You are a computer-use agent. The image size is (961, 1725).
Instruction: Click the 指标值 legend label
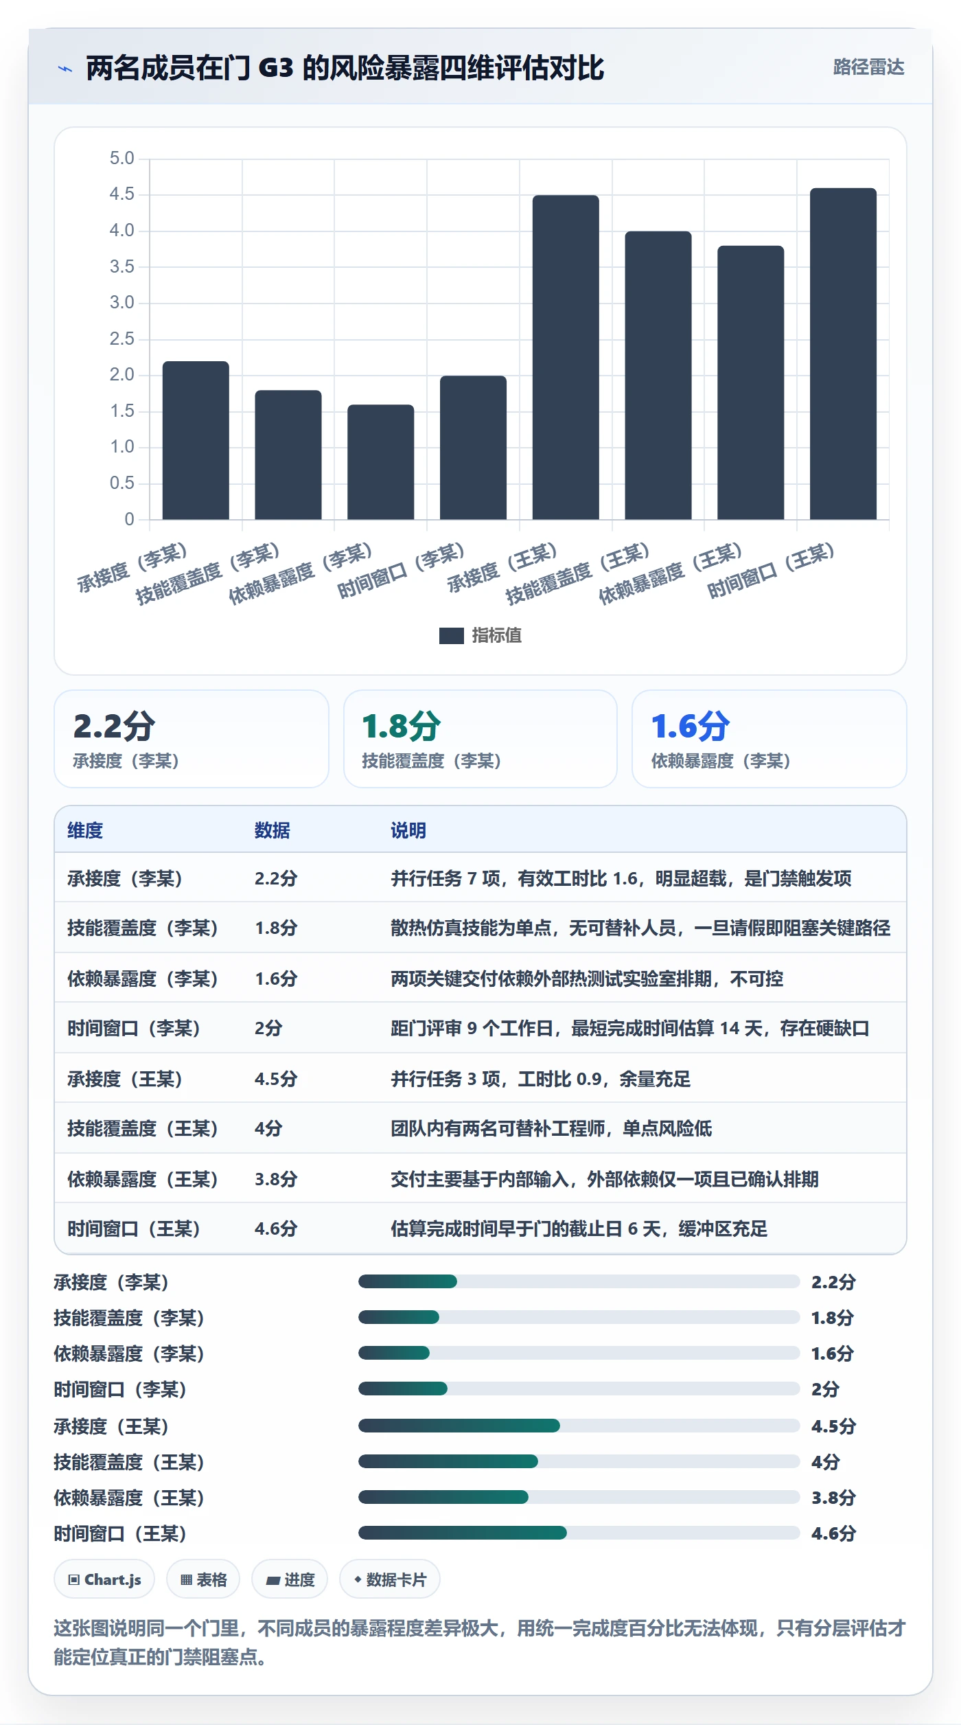[496, 636]
